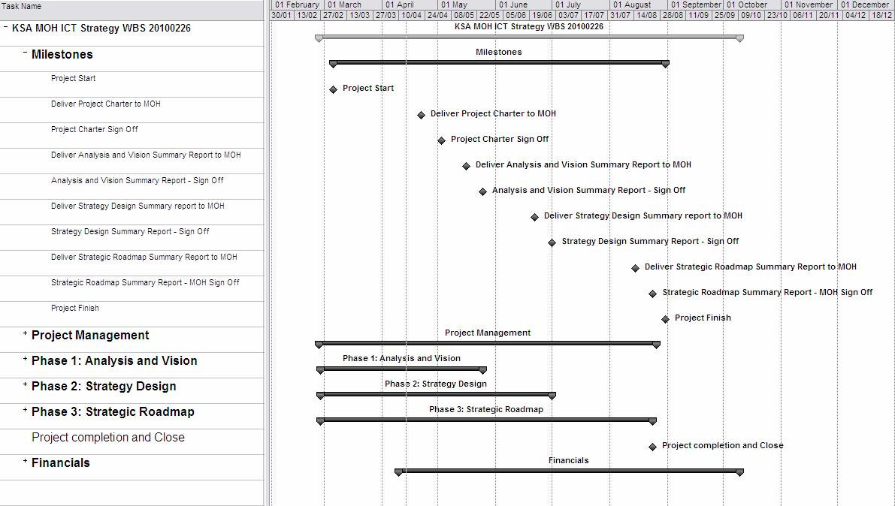The image size is (895, 506).
Task: Click the Deliver Project Charter milestone diamond
Action: tap(422, 115)
